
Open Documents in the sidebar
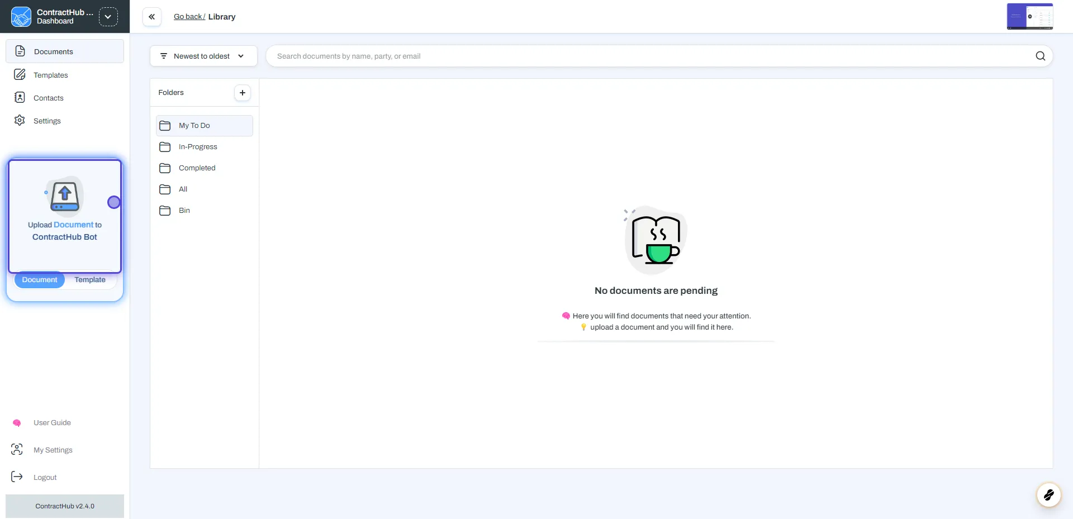pyautogui.click(x=65, y=51)
